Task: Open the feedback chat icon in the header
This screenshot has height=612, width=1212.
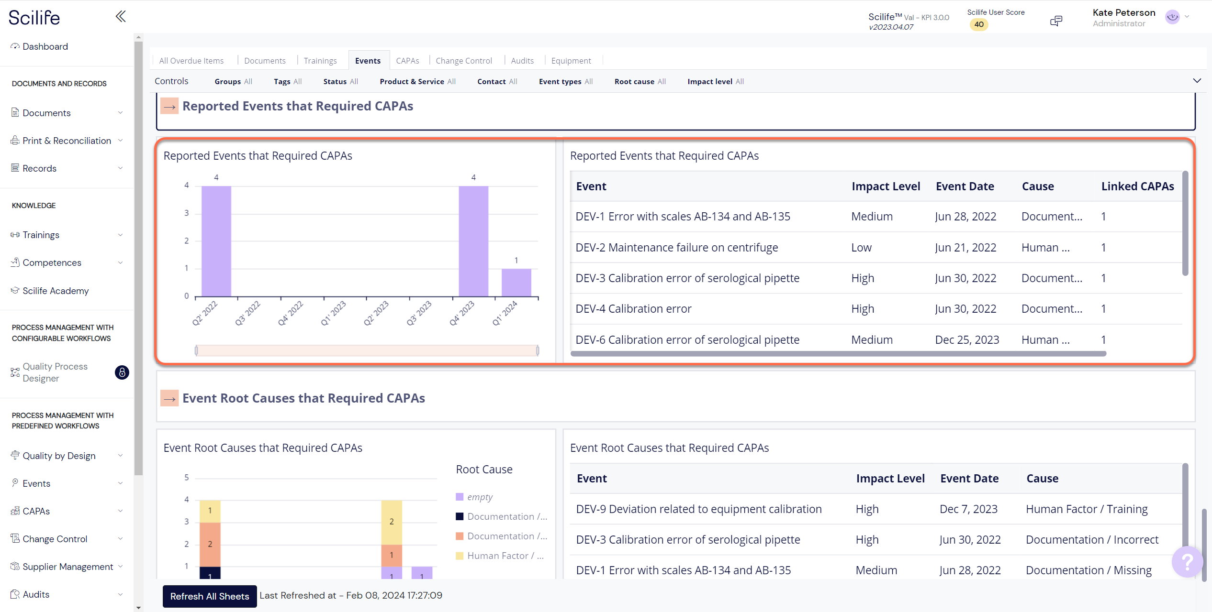Action: [1056, 20]
